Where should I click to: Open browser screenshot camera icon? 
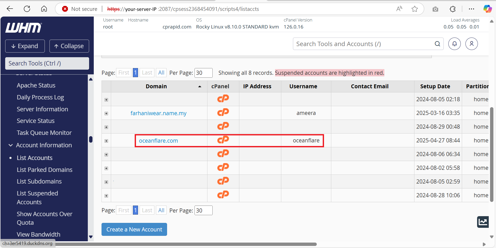(435, 9)
